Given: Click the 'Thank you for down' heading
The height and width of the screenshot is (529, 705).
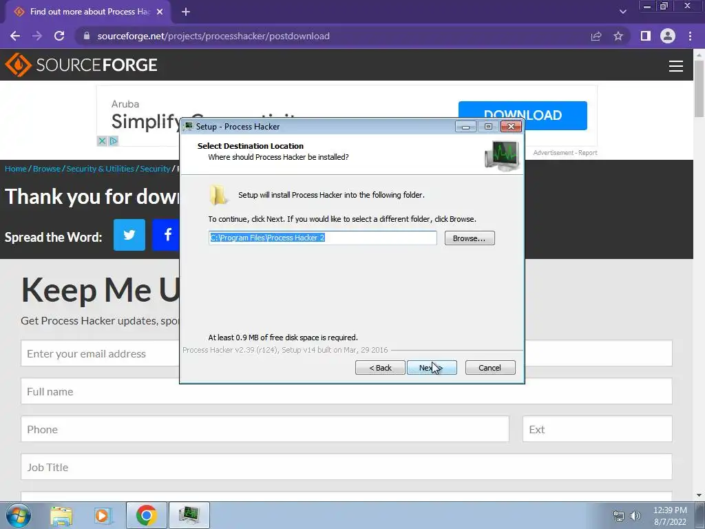Looking at the screenshot, I should coord(92,196).
